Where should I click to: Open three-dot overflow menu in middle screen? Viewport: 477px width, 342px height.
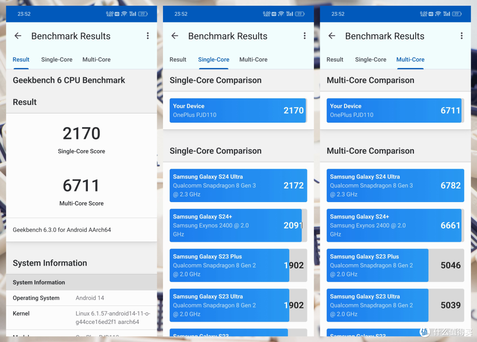click(x=304, y=36)
